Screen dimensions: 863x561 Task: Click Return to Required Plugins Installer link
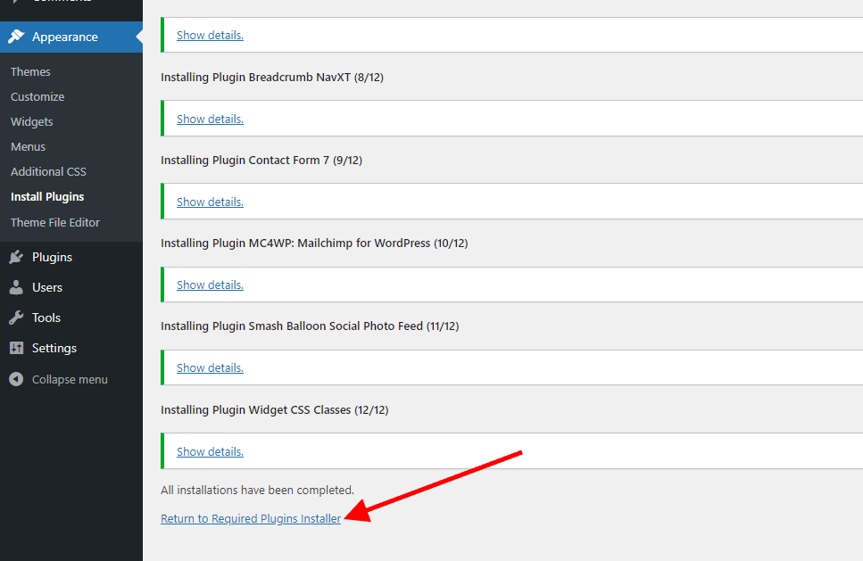pyautogui.click(x=251, y=518)
